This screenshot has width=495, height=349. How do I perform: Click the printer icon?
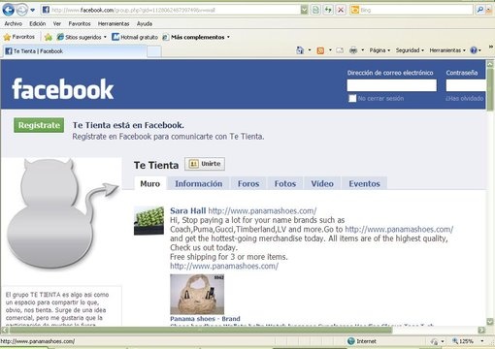click(x=353, y=50)
